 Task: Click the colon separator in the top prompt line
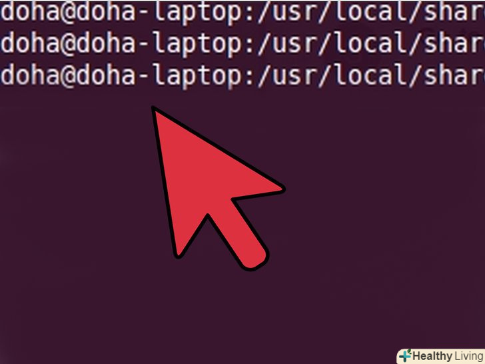coord(249,15)
